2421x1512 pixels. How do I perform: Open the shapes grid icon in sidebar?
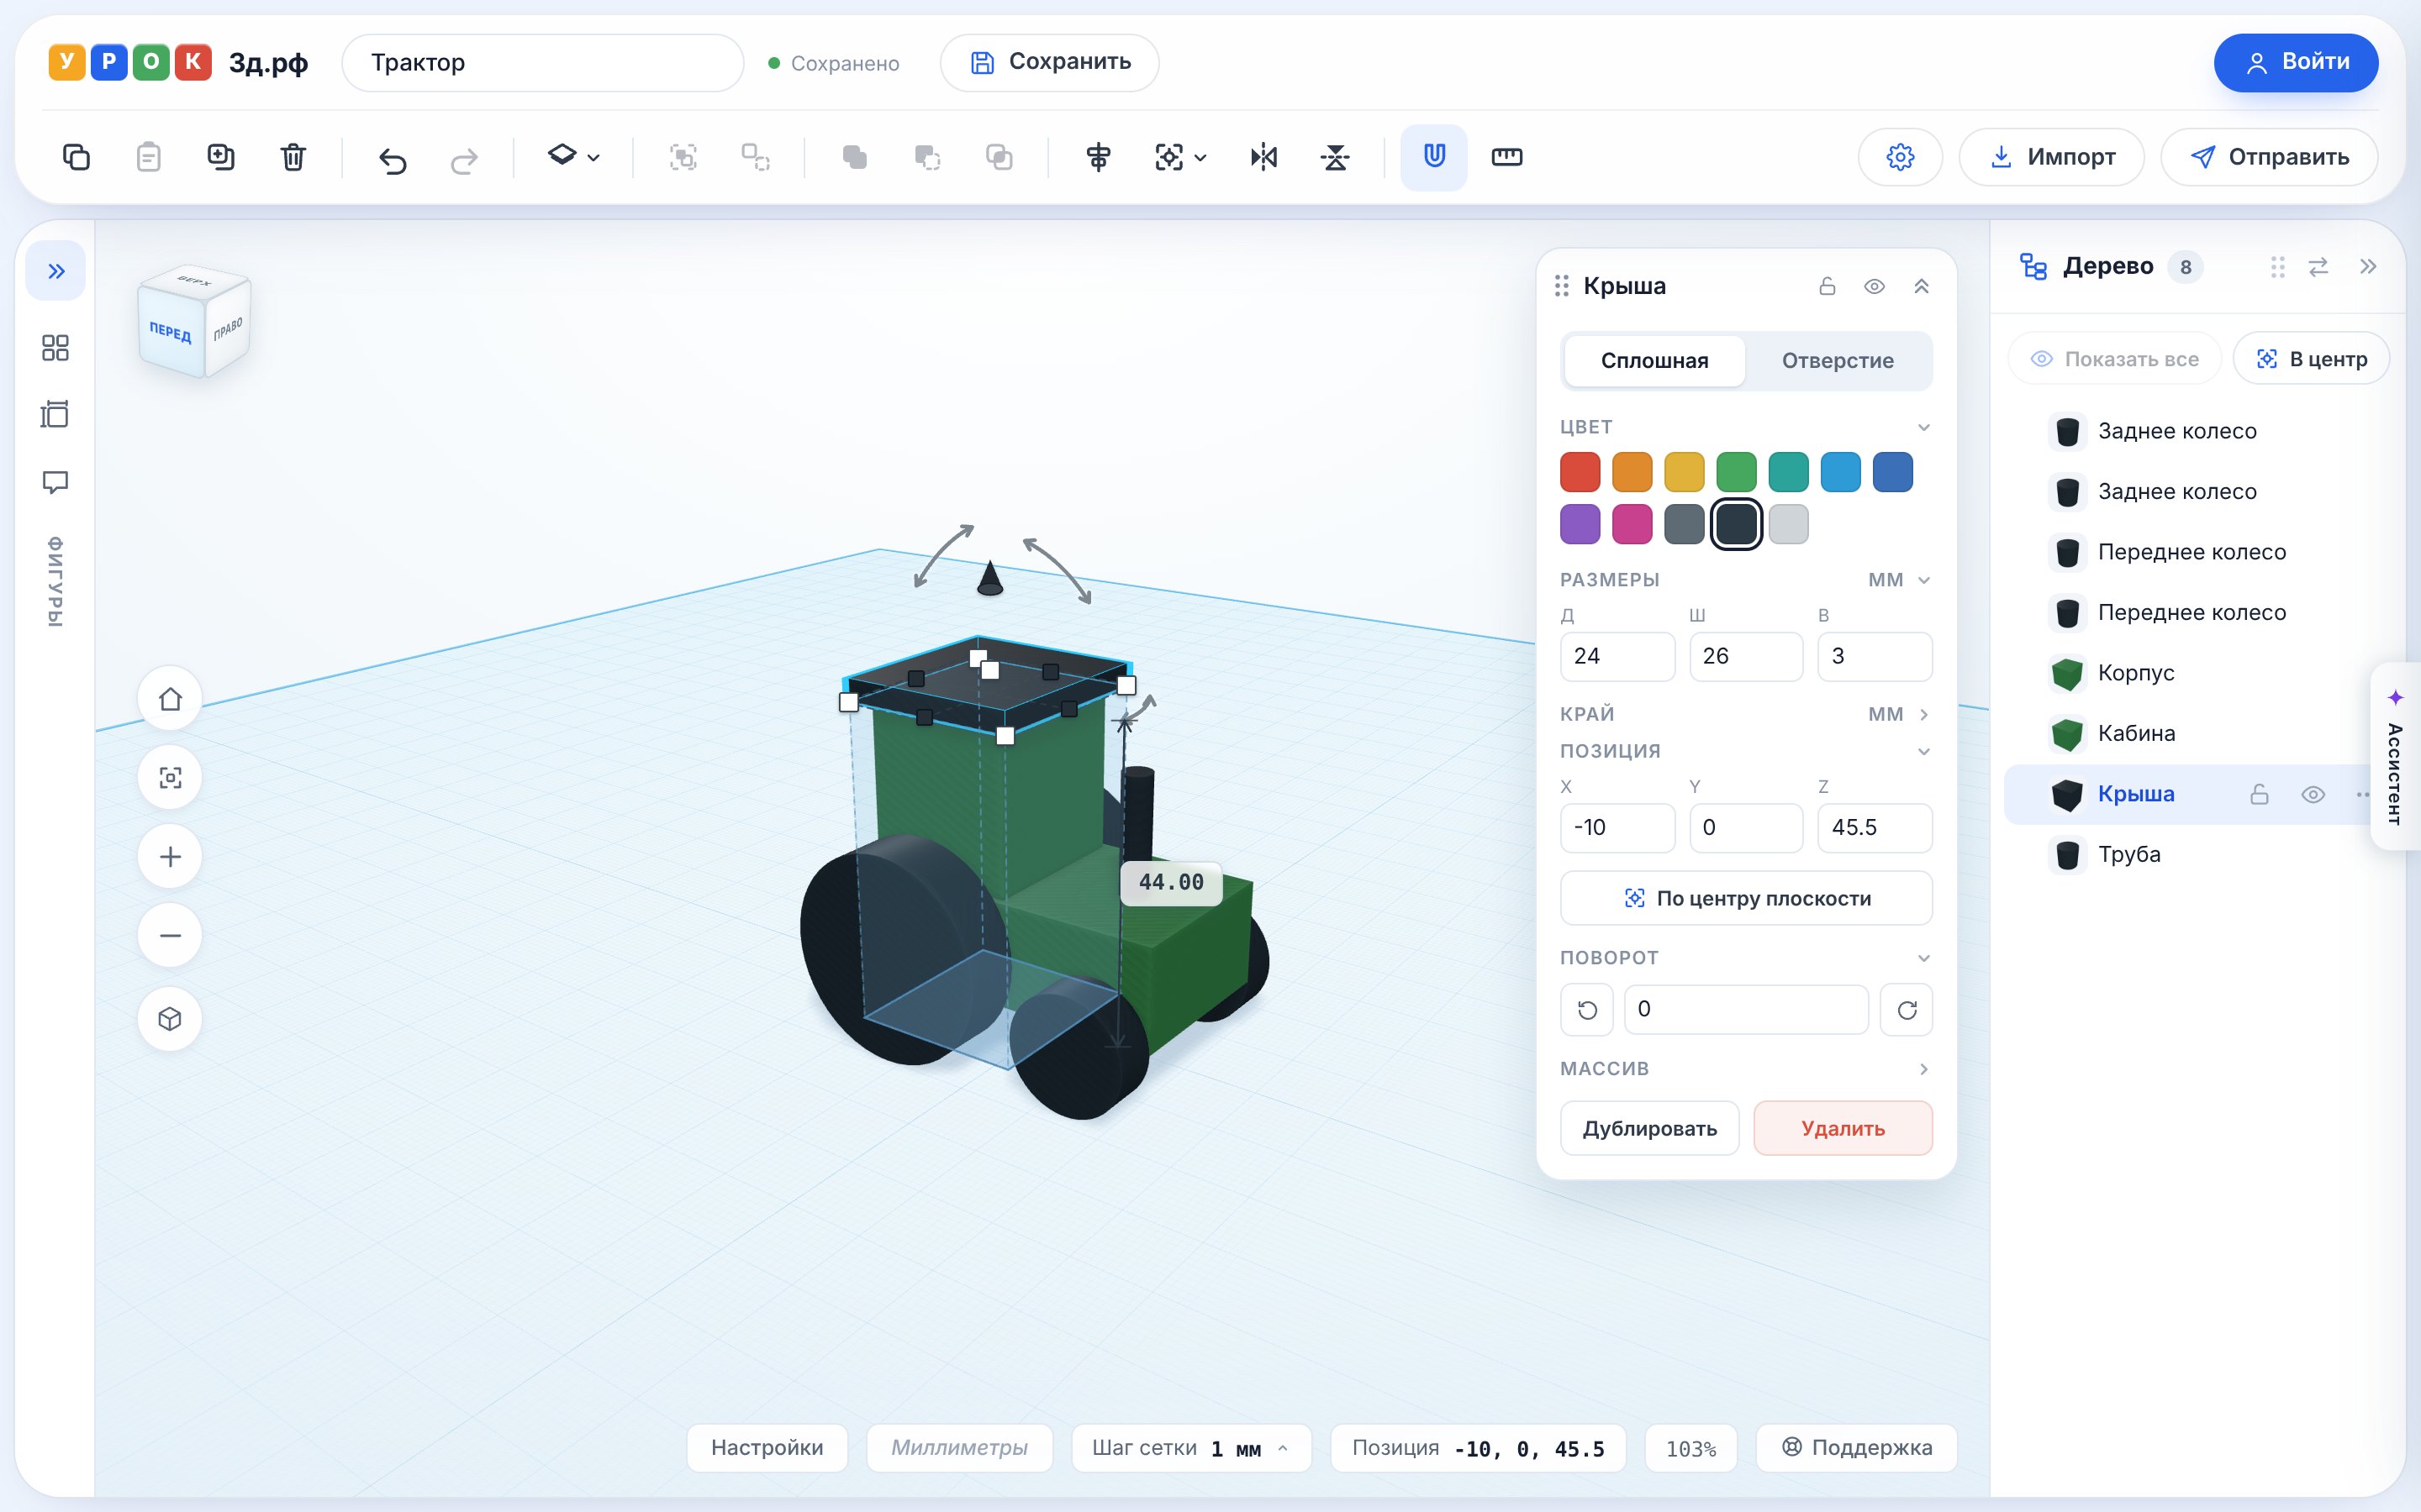coord(55,348)
